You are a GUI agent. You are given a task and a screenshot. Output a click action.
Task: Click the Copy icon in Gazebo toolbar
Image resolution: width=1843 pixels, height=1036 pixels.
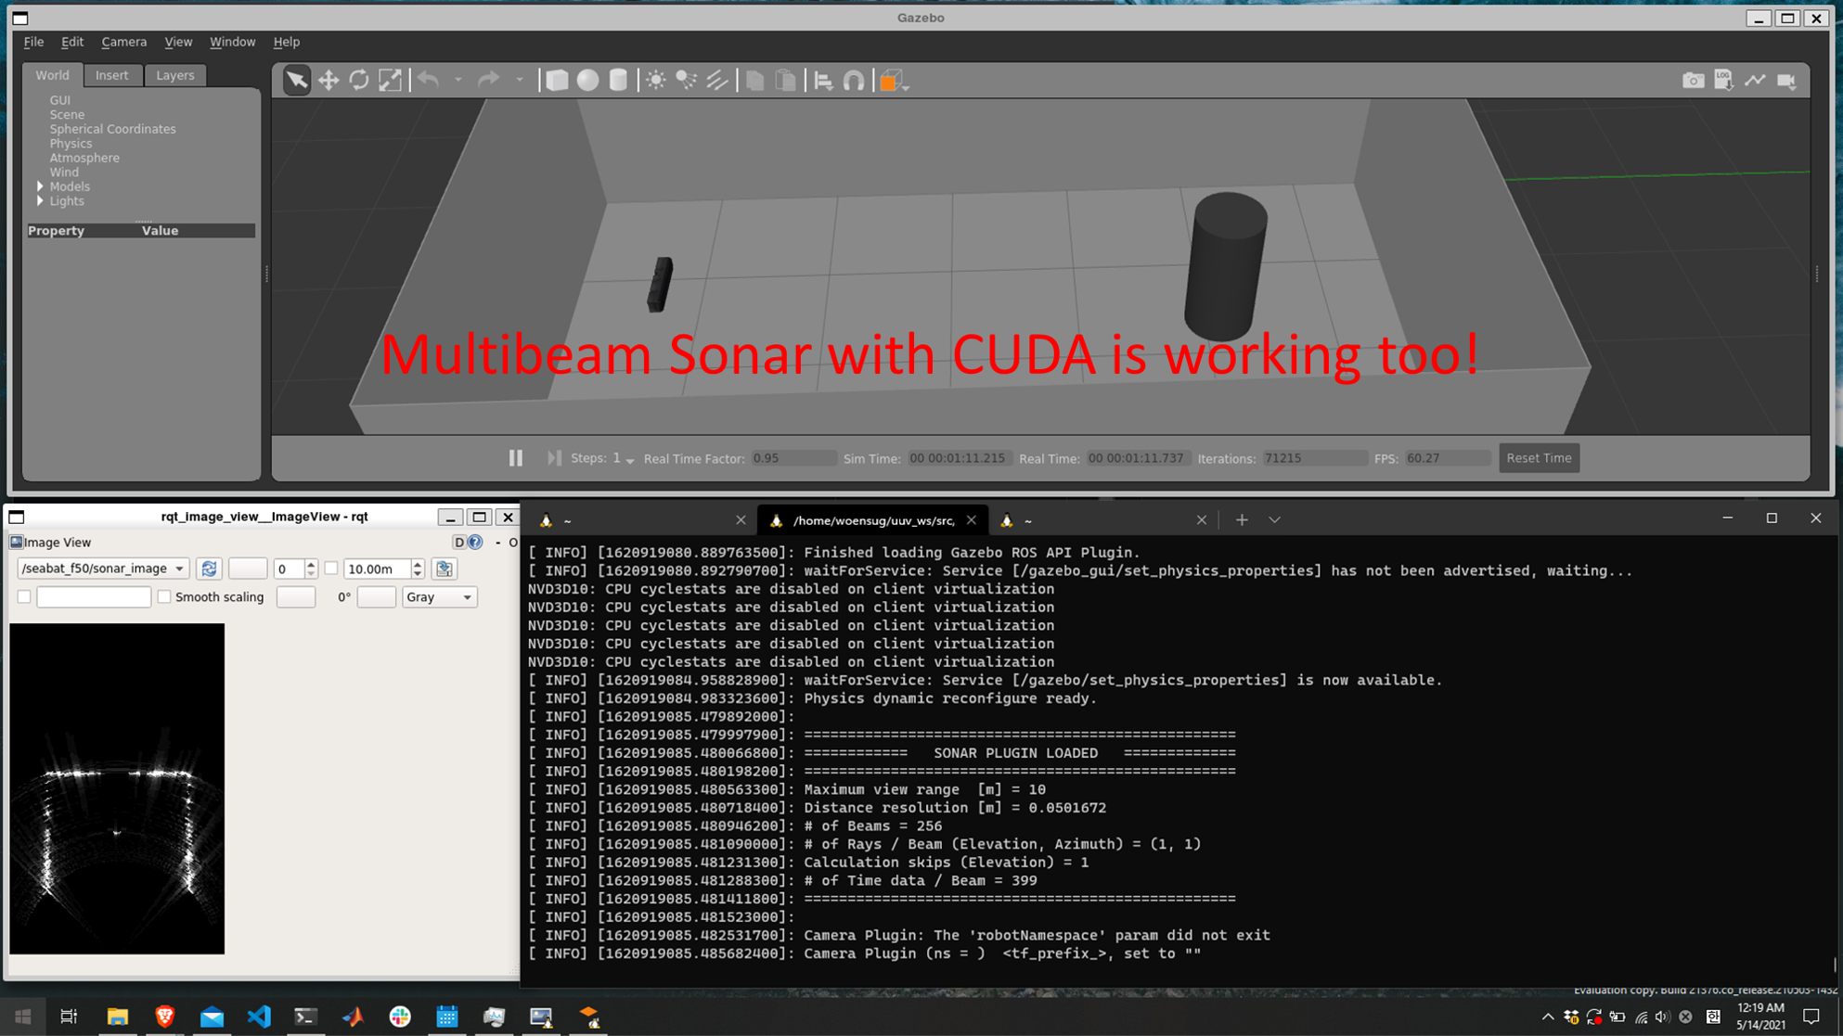tap(754, 81)
